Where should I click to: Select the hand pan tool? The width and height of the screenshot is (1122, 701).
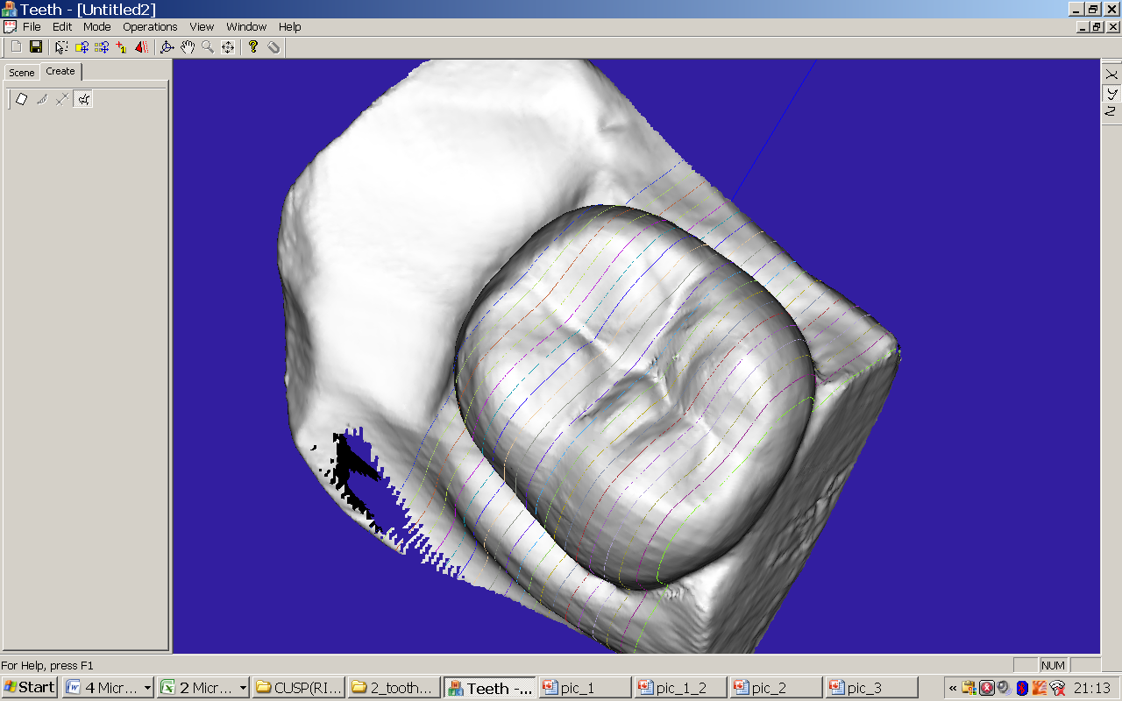click(x=188, y=46)
